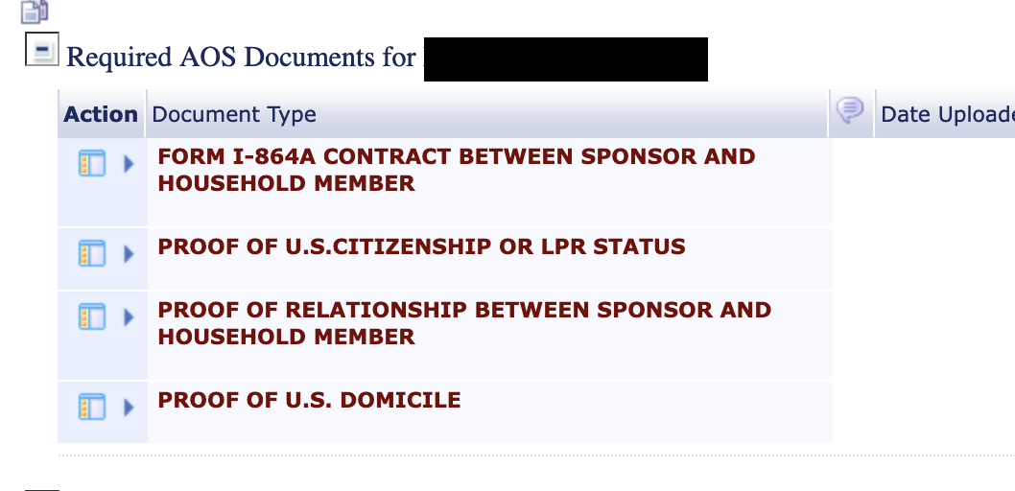Expand the Form I-864A row arrow
This screenshot has width=1015, height=491.
pos(129,164)
